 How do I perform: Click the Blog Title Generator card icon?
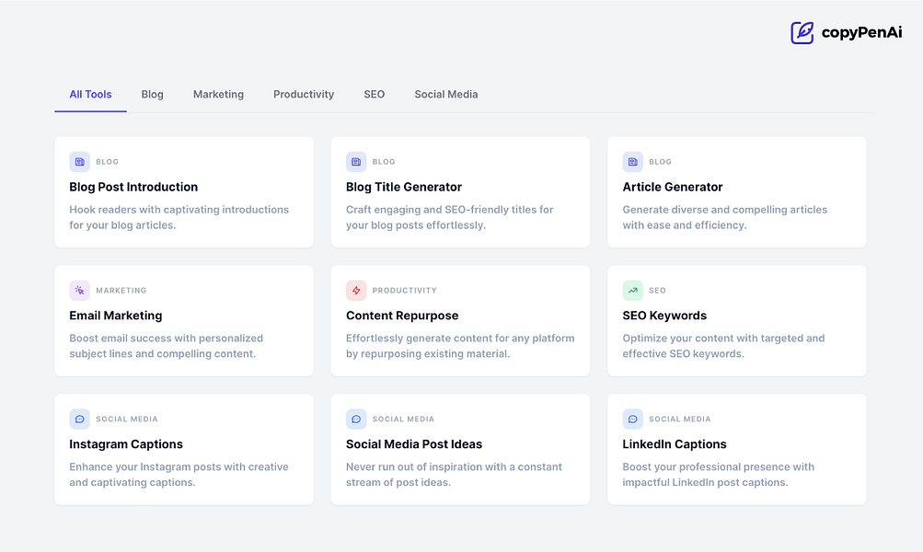point(356,162)
